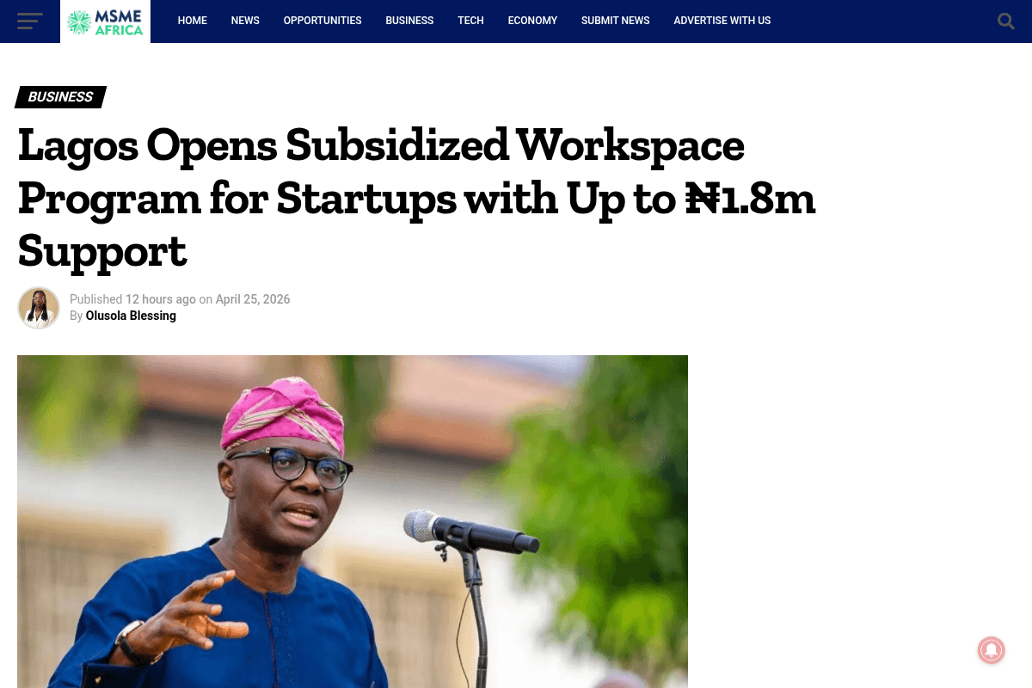Click the Olusola Blessing author link
Viewport: 1032px width, 688px height.
[131, 316]
